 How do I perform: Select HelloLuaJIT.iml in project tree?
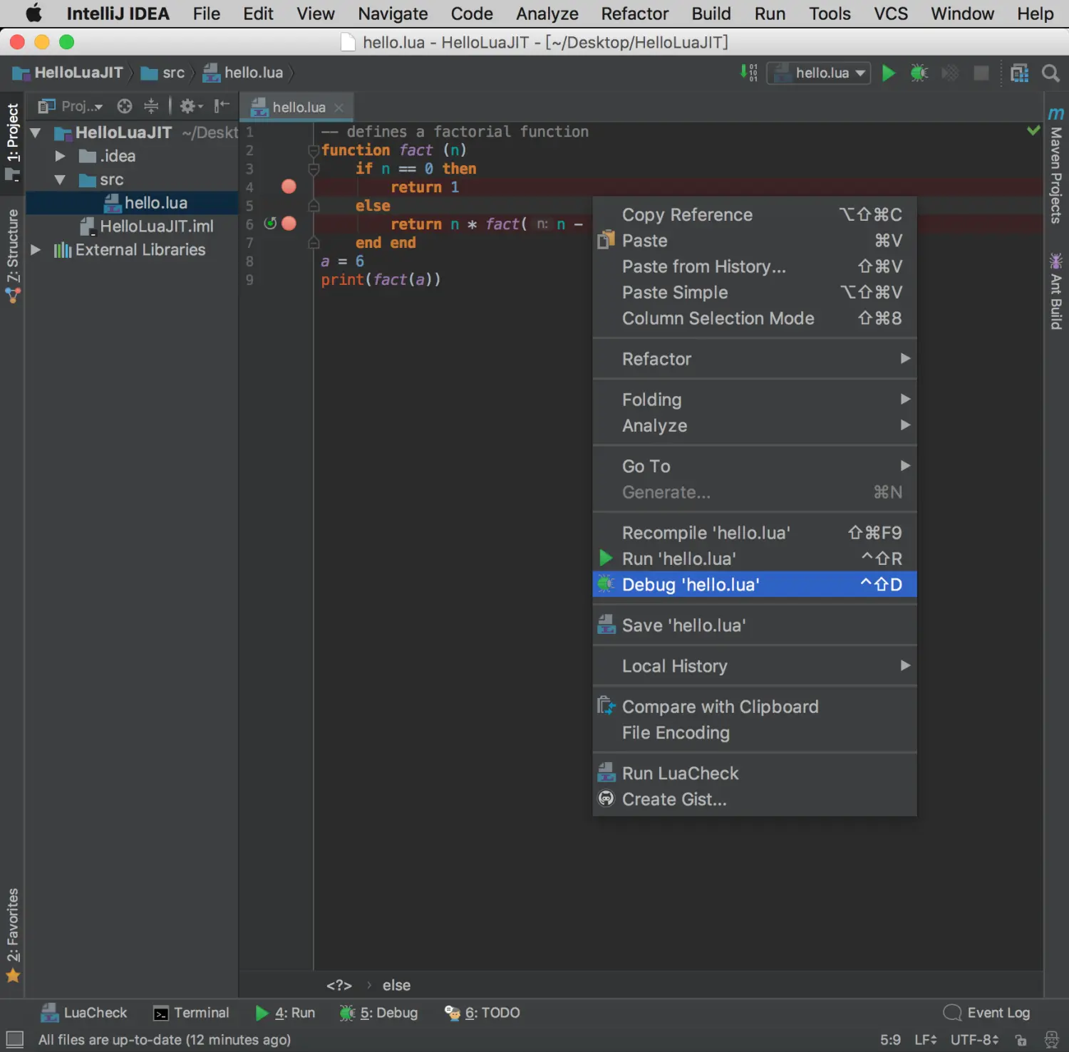point(146,226)
